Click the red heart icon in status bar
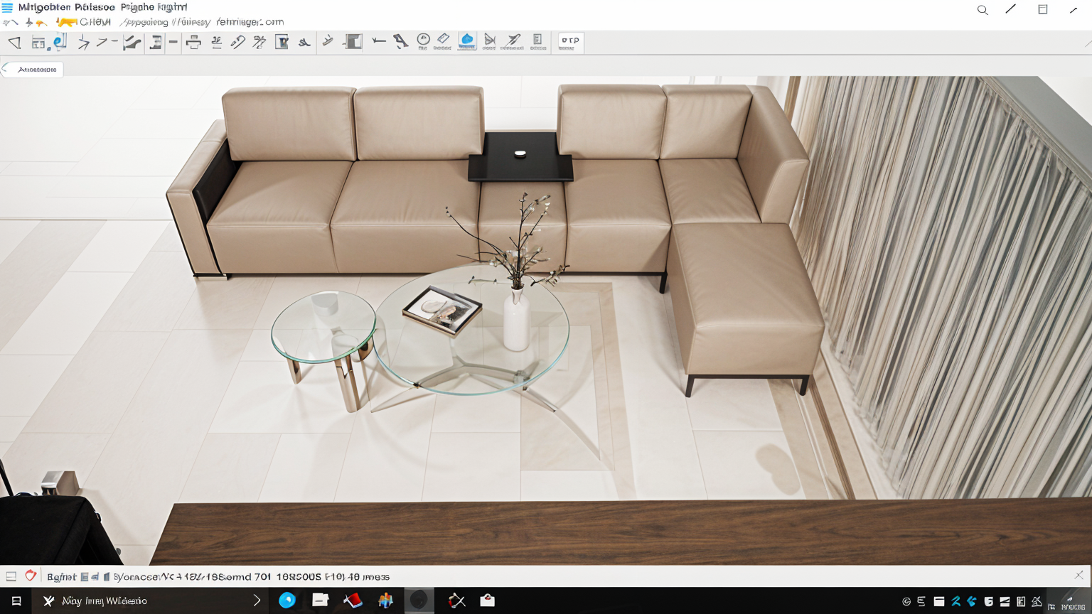 (31, 576)
